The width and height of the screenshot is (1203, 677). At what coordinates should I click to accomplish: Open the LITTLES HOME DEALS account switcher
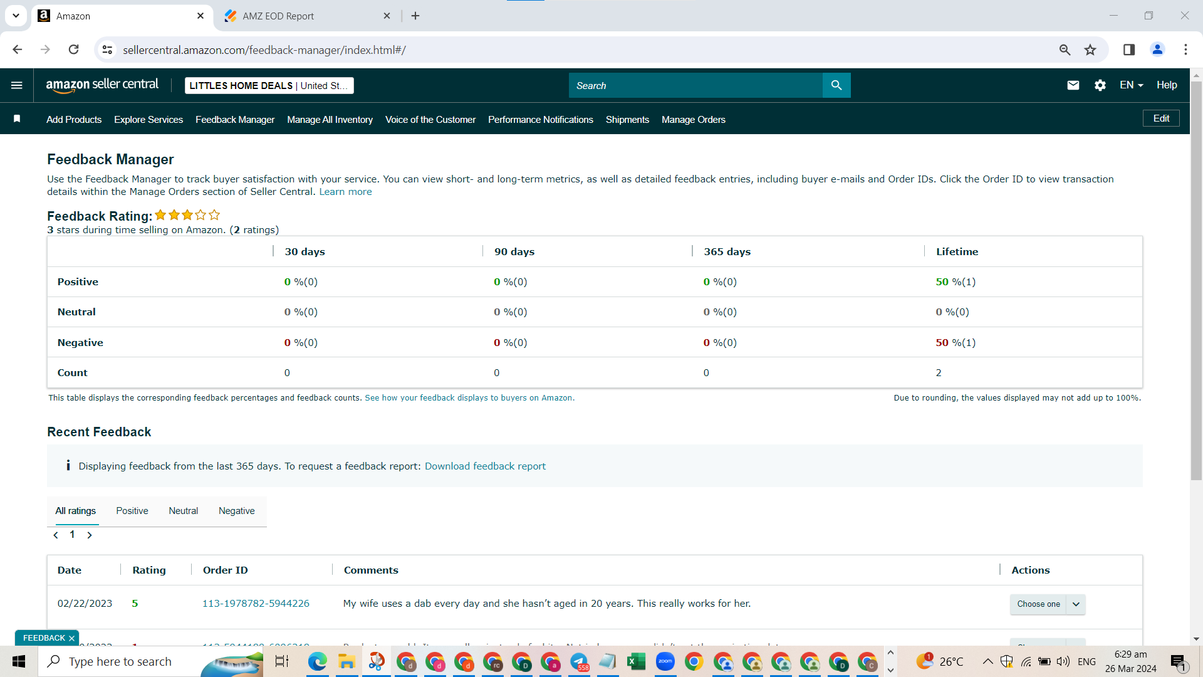coord(269,86)
